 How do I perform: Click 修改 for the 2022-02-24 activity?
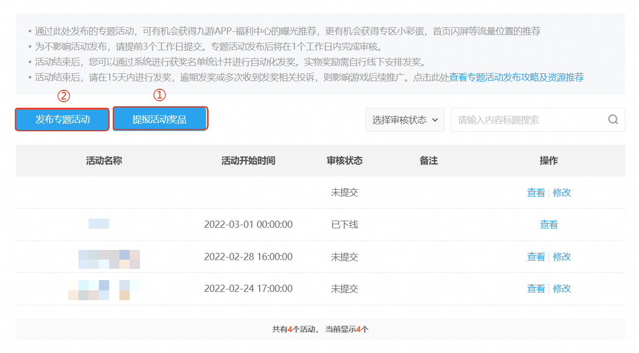pos(562,289)
